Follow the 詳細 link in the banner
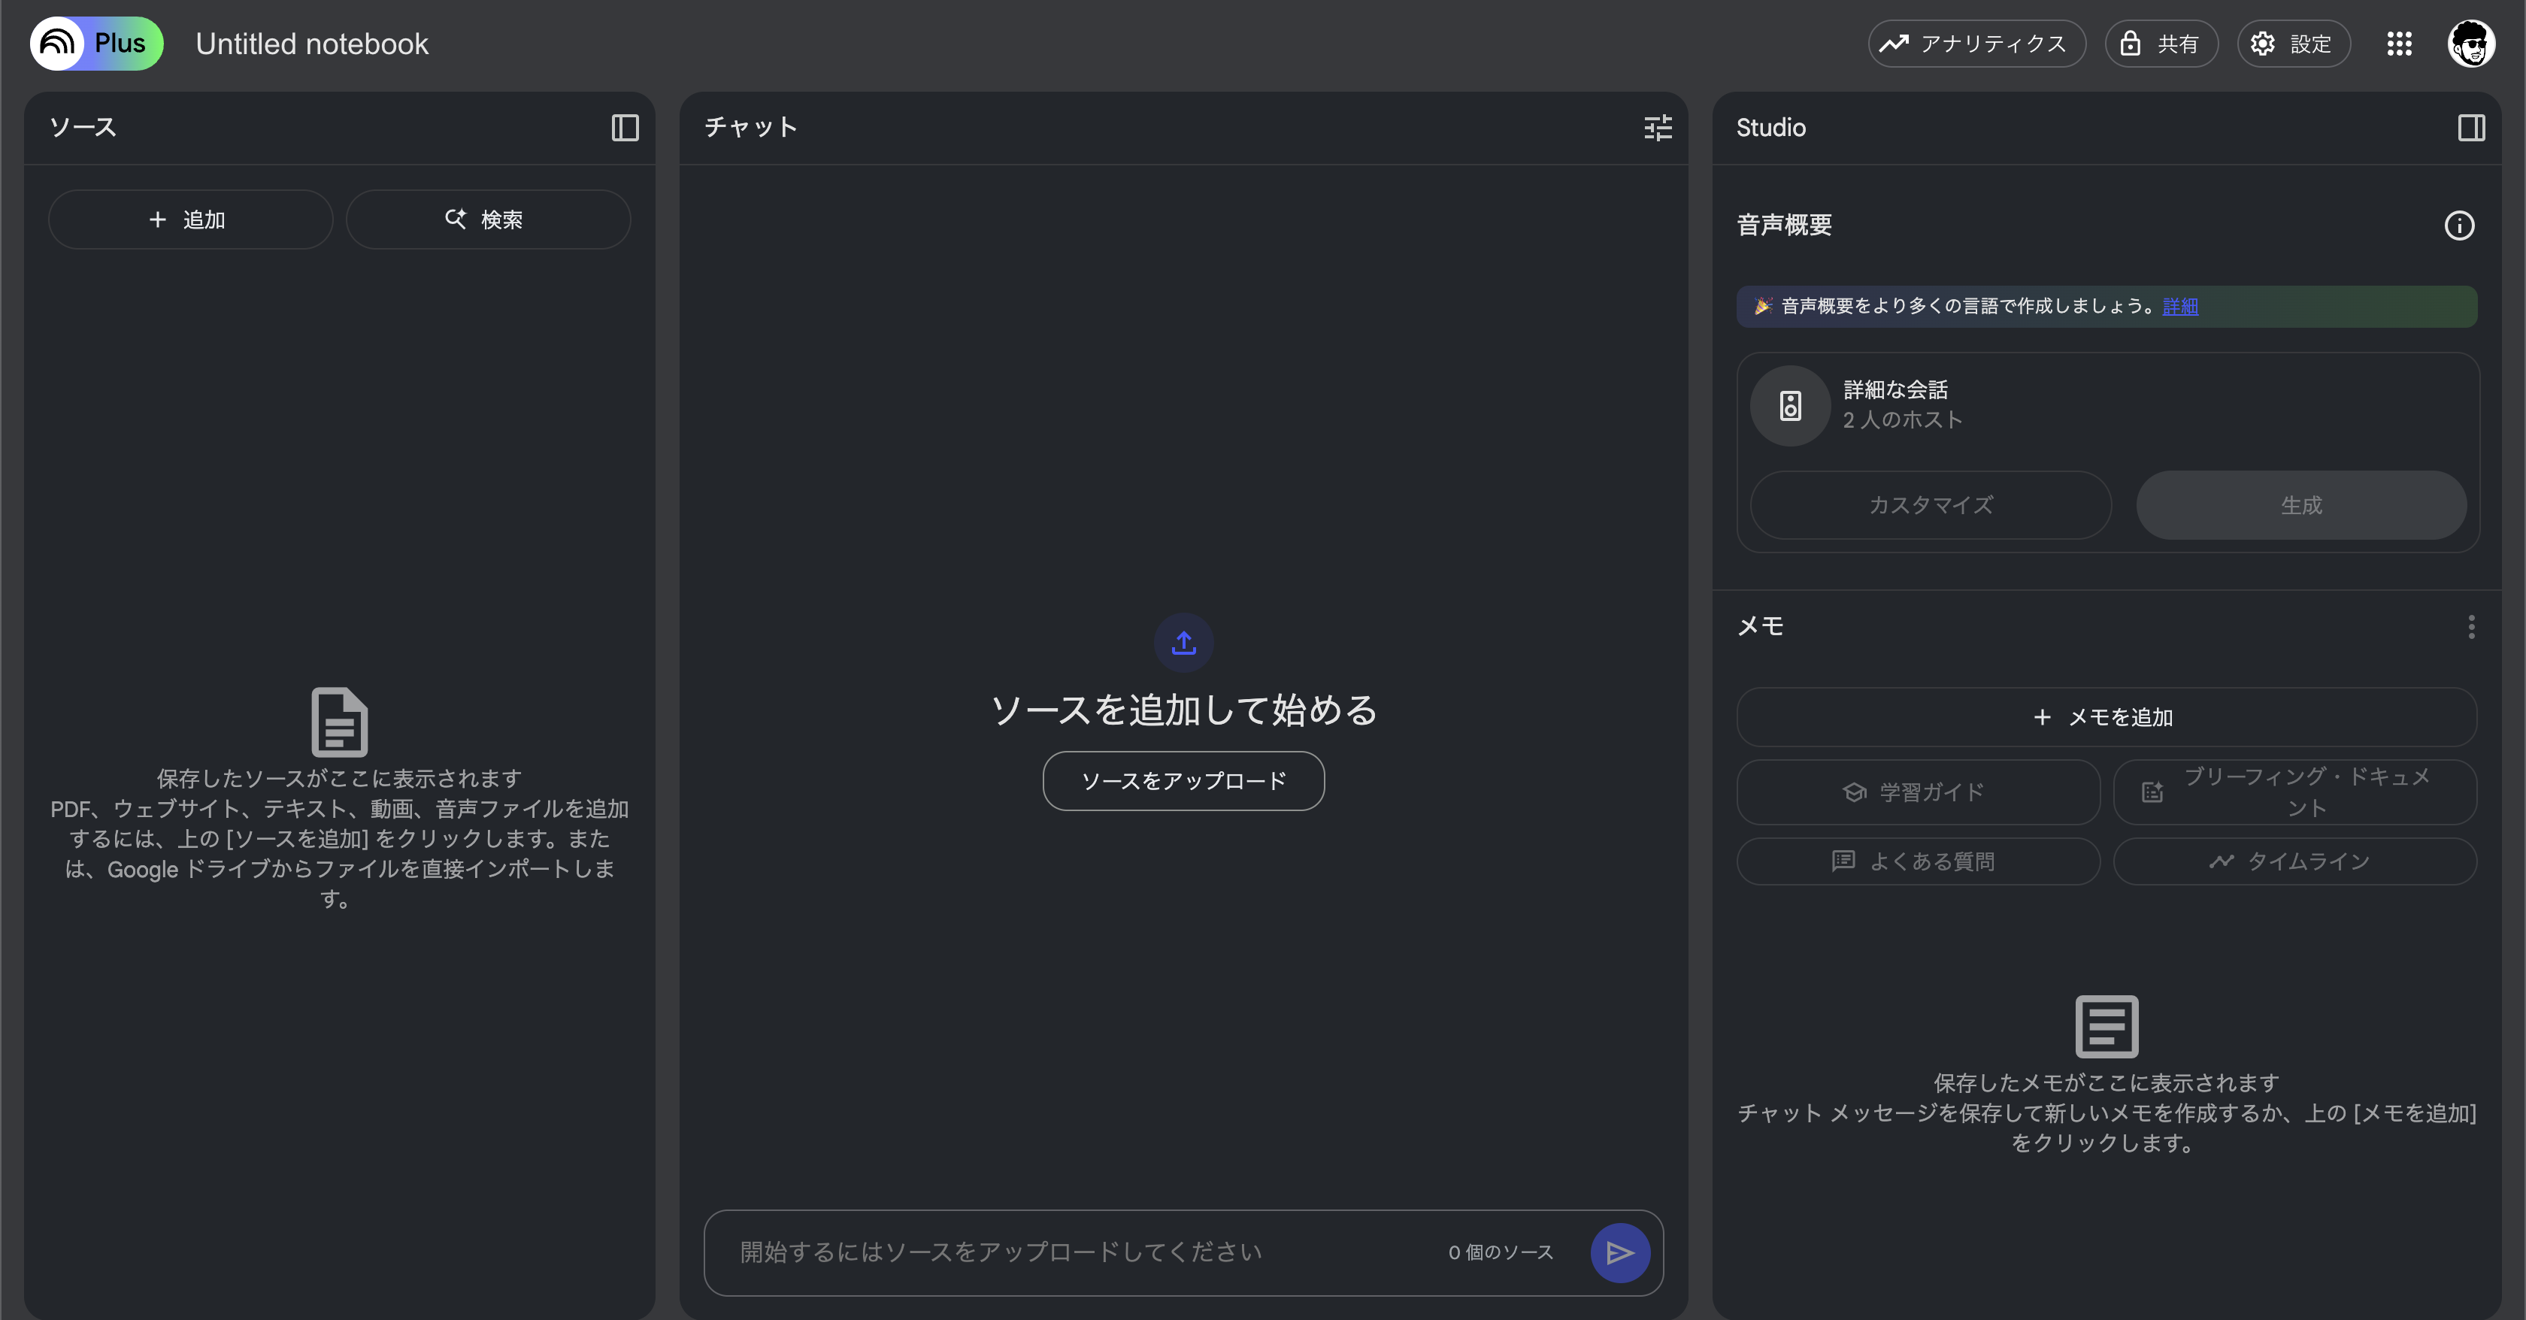Viewport: 2526px width, 1320px height. coord(2180,306)
